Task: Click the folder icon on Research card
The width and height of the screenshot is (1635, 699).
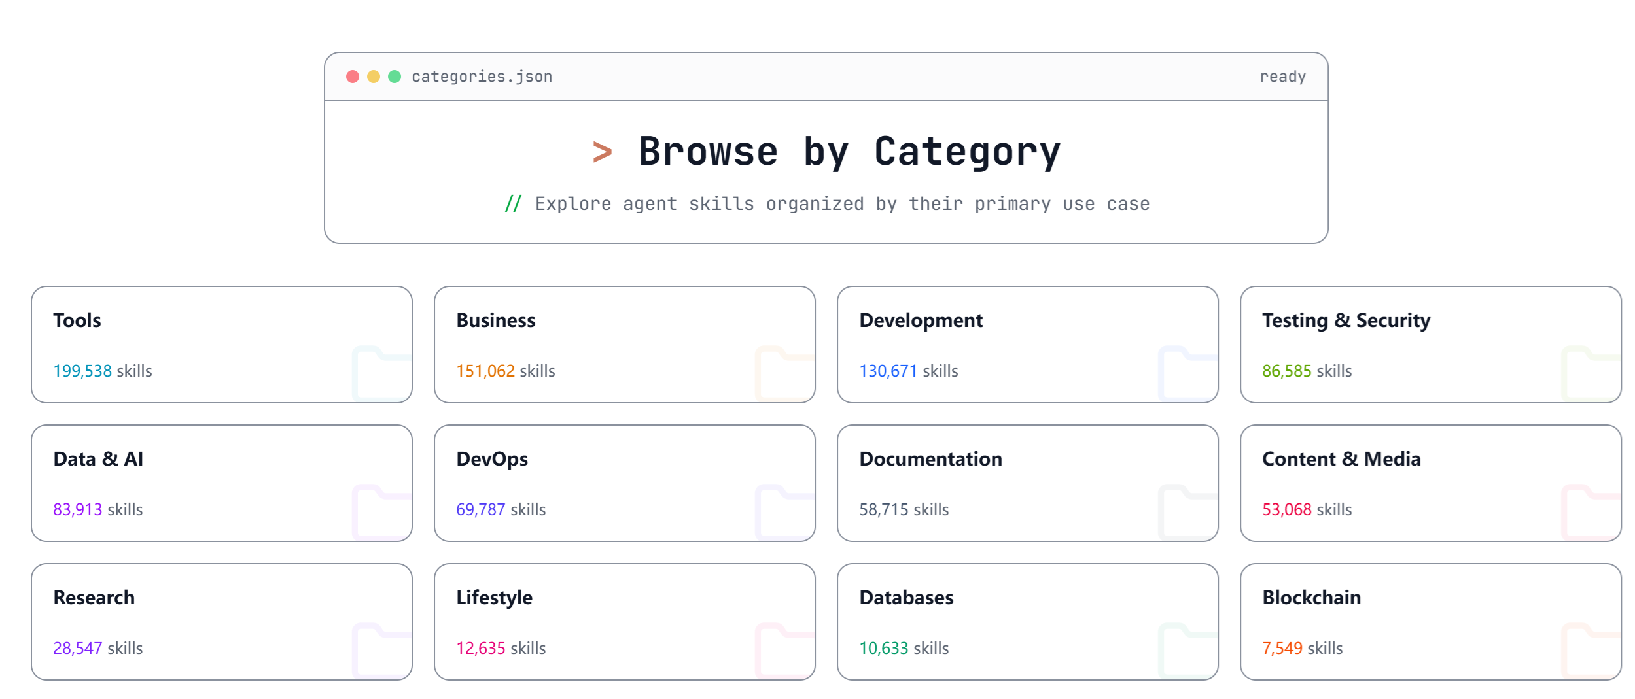Action: 382,651
